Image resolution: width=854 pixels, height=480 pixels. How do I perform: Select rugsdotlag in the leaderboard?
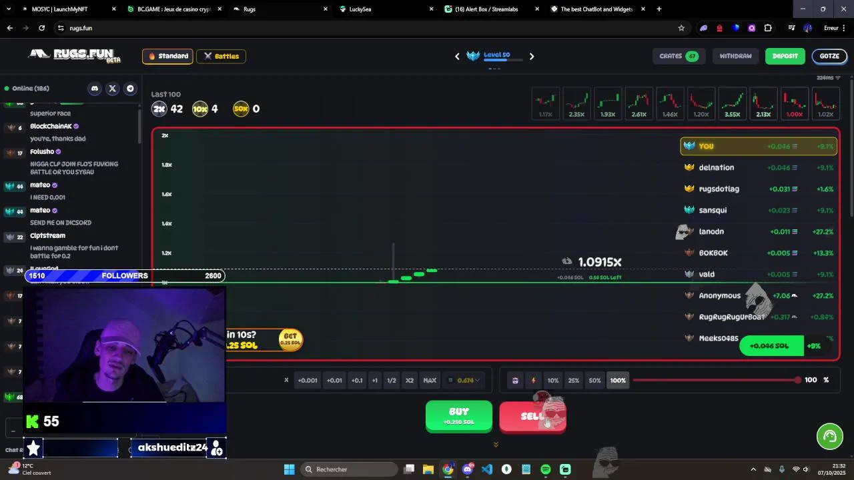(759, 189)
